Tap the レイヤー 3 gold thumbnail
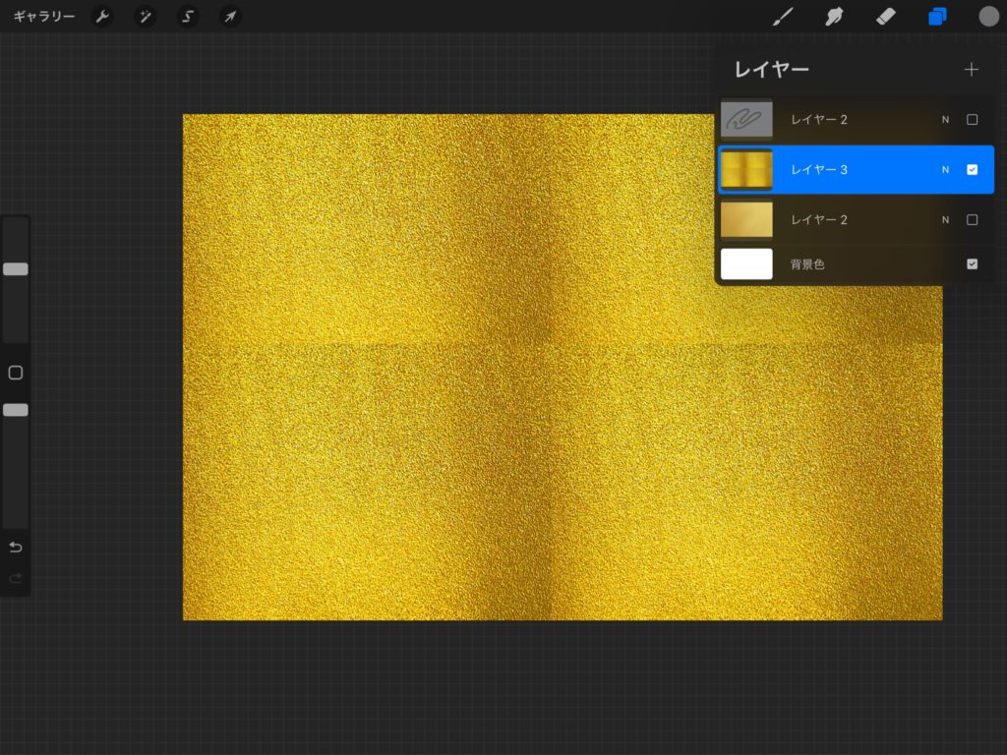Viewport: 1007px width, 755px height. tap(746, 170)
